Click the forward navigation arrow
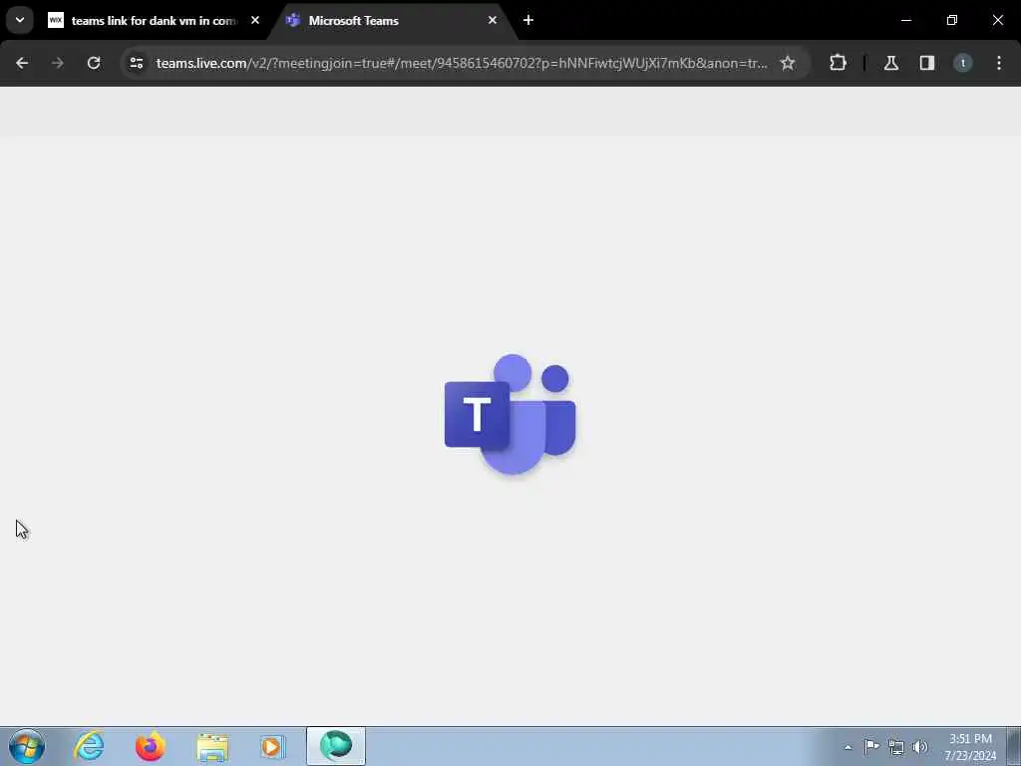This screenshot has height=766, width=1021. click(x=57, y=63)
